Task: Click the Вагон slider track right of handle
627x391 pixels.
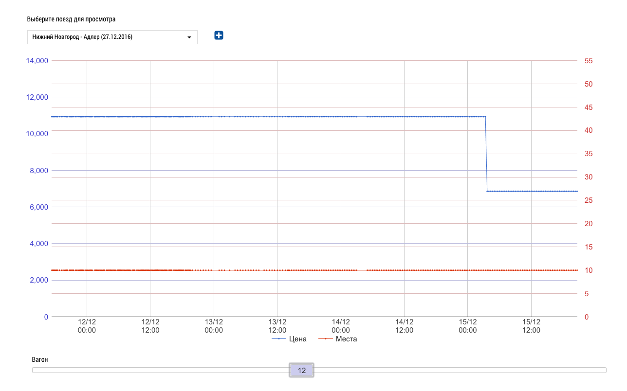Action: (x=458, y=370)
